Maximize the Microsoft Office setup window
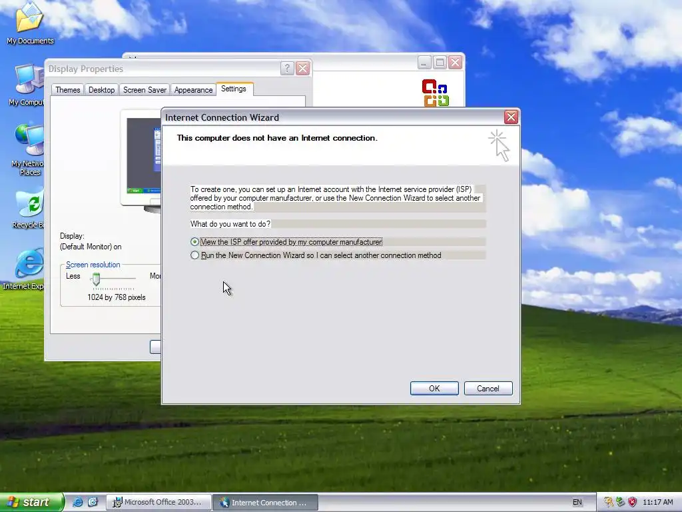Screen dimensions: 682x512 point(440,63)
